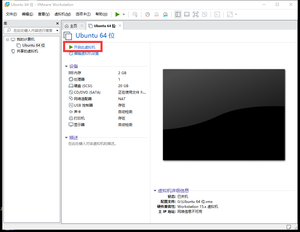Open the 编辑(E) menu
Screen dimensions: 300x232
27,14
